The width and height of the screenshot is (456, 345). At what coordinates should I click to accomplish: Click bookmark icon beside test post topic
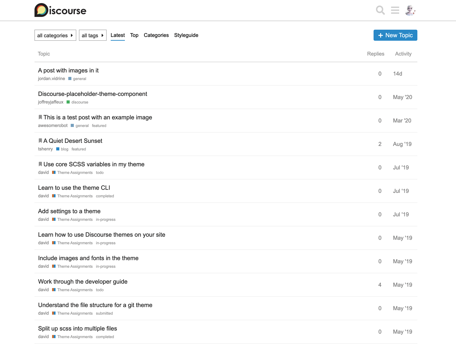pos(40,117)
